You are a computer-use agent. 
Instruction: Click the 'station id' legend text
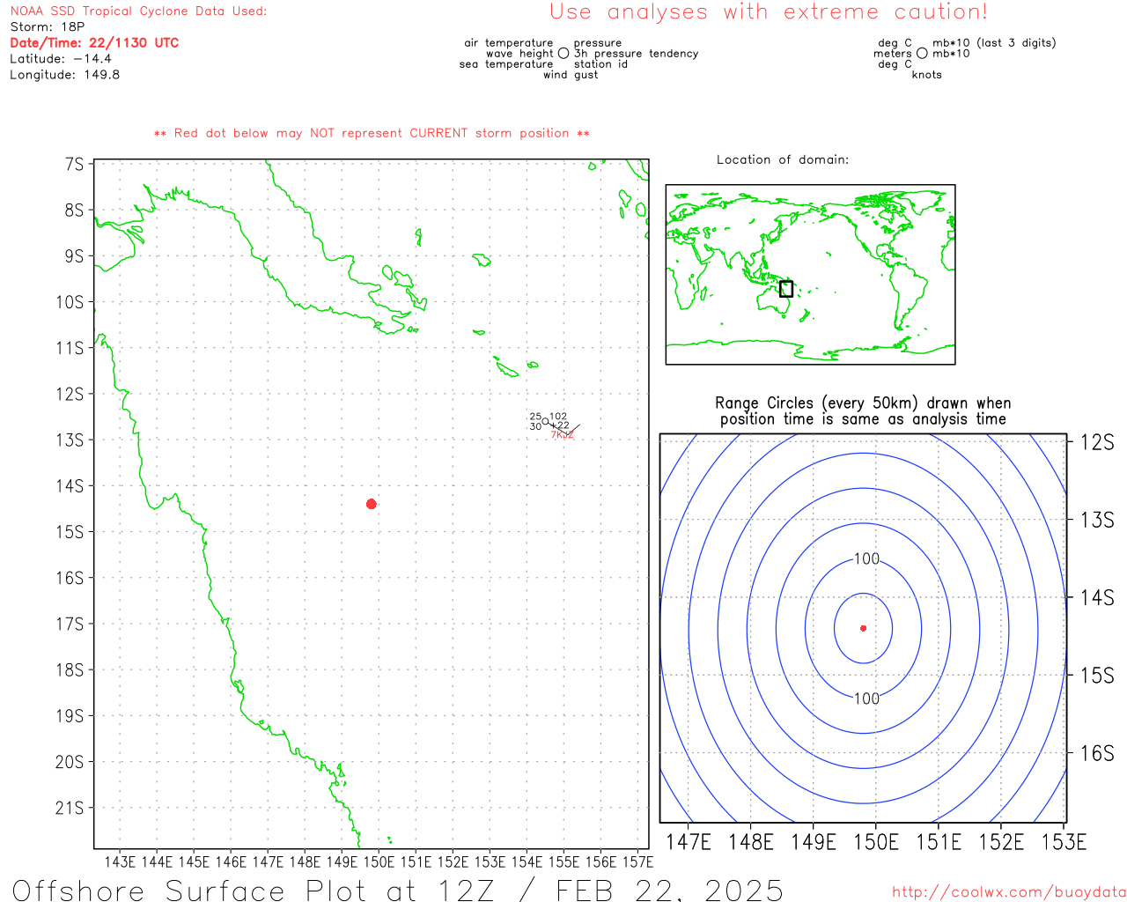[600, 64]
